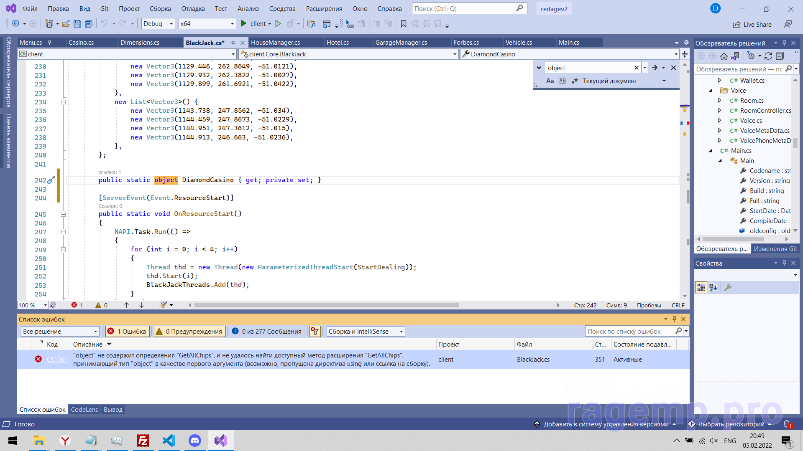
Task: Click the Find in Files folder search icon
Action: (x=311, y=24)
